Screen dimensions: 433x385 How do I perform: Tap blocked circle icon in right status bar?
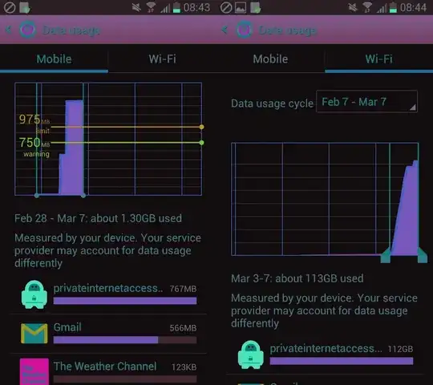coord(226,8)
